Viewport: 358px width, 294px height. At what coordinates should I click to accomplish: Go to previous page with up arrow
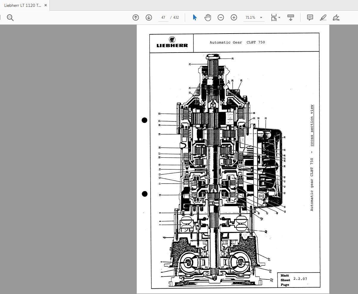click(x=136, y=18)
